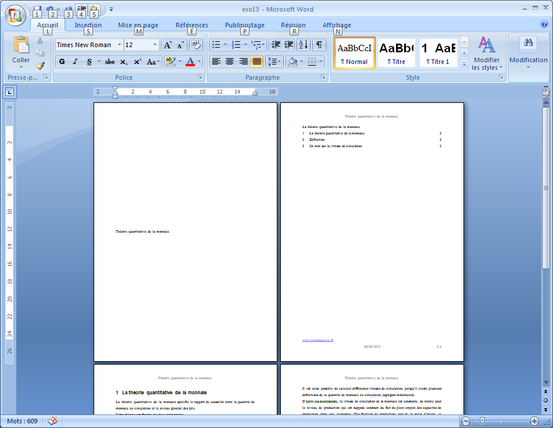Toggle paragraph marks pilcrow

tap(319, 45)
